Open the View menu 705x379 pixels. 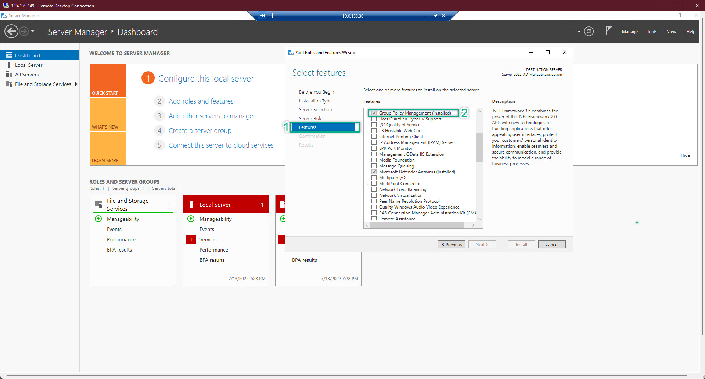[672, 32]
